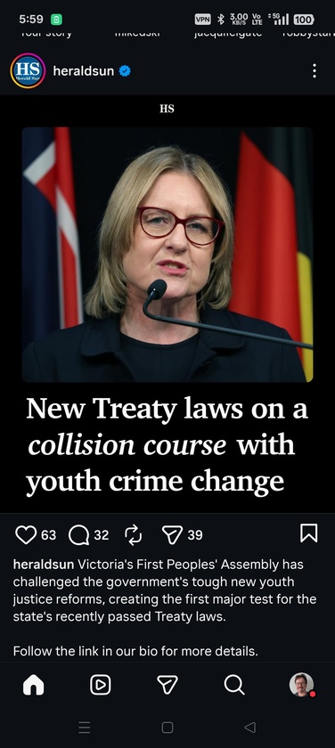
Task: Open Herald Sun profile picture
Action: [x=28, y=70]
